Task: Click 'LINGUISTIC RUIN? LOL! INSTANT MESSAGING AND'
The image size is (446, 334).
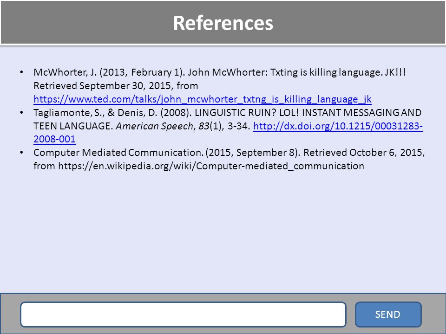Action: click(308, 112)
